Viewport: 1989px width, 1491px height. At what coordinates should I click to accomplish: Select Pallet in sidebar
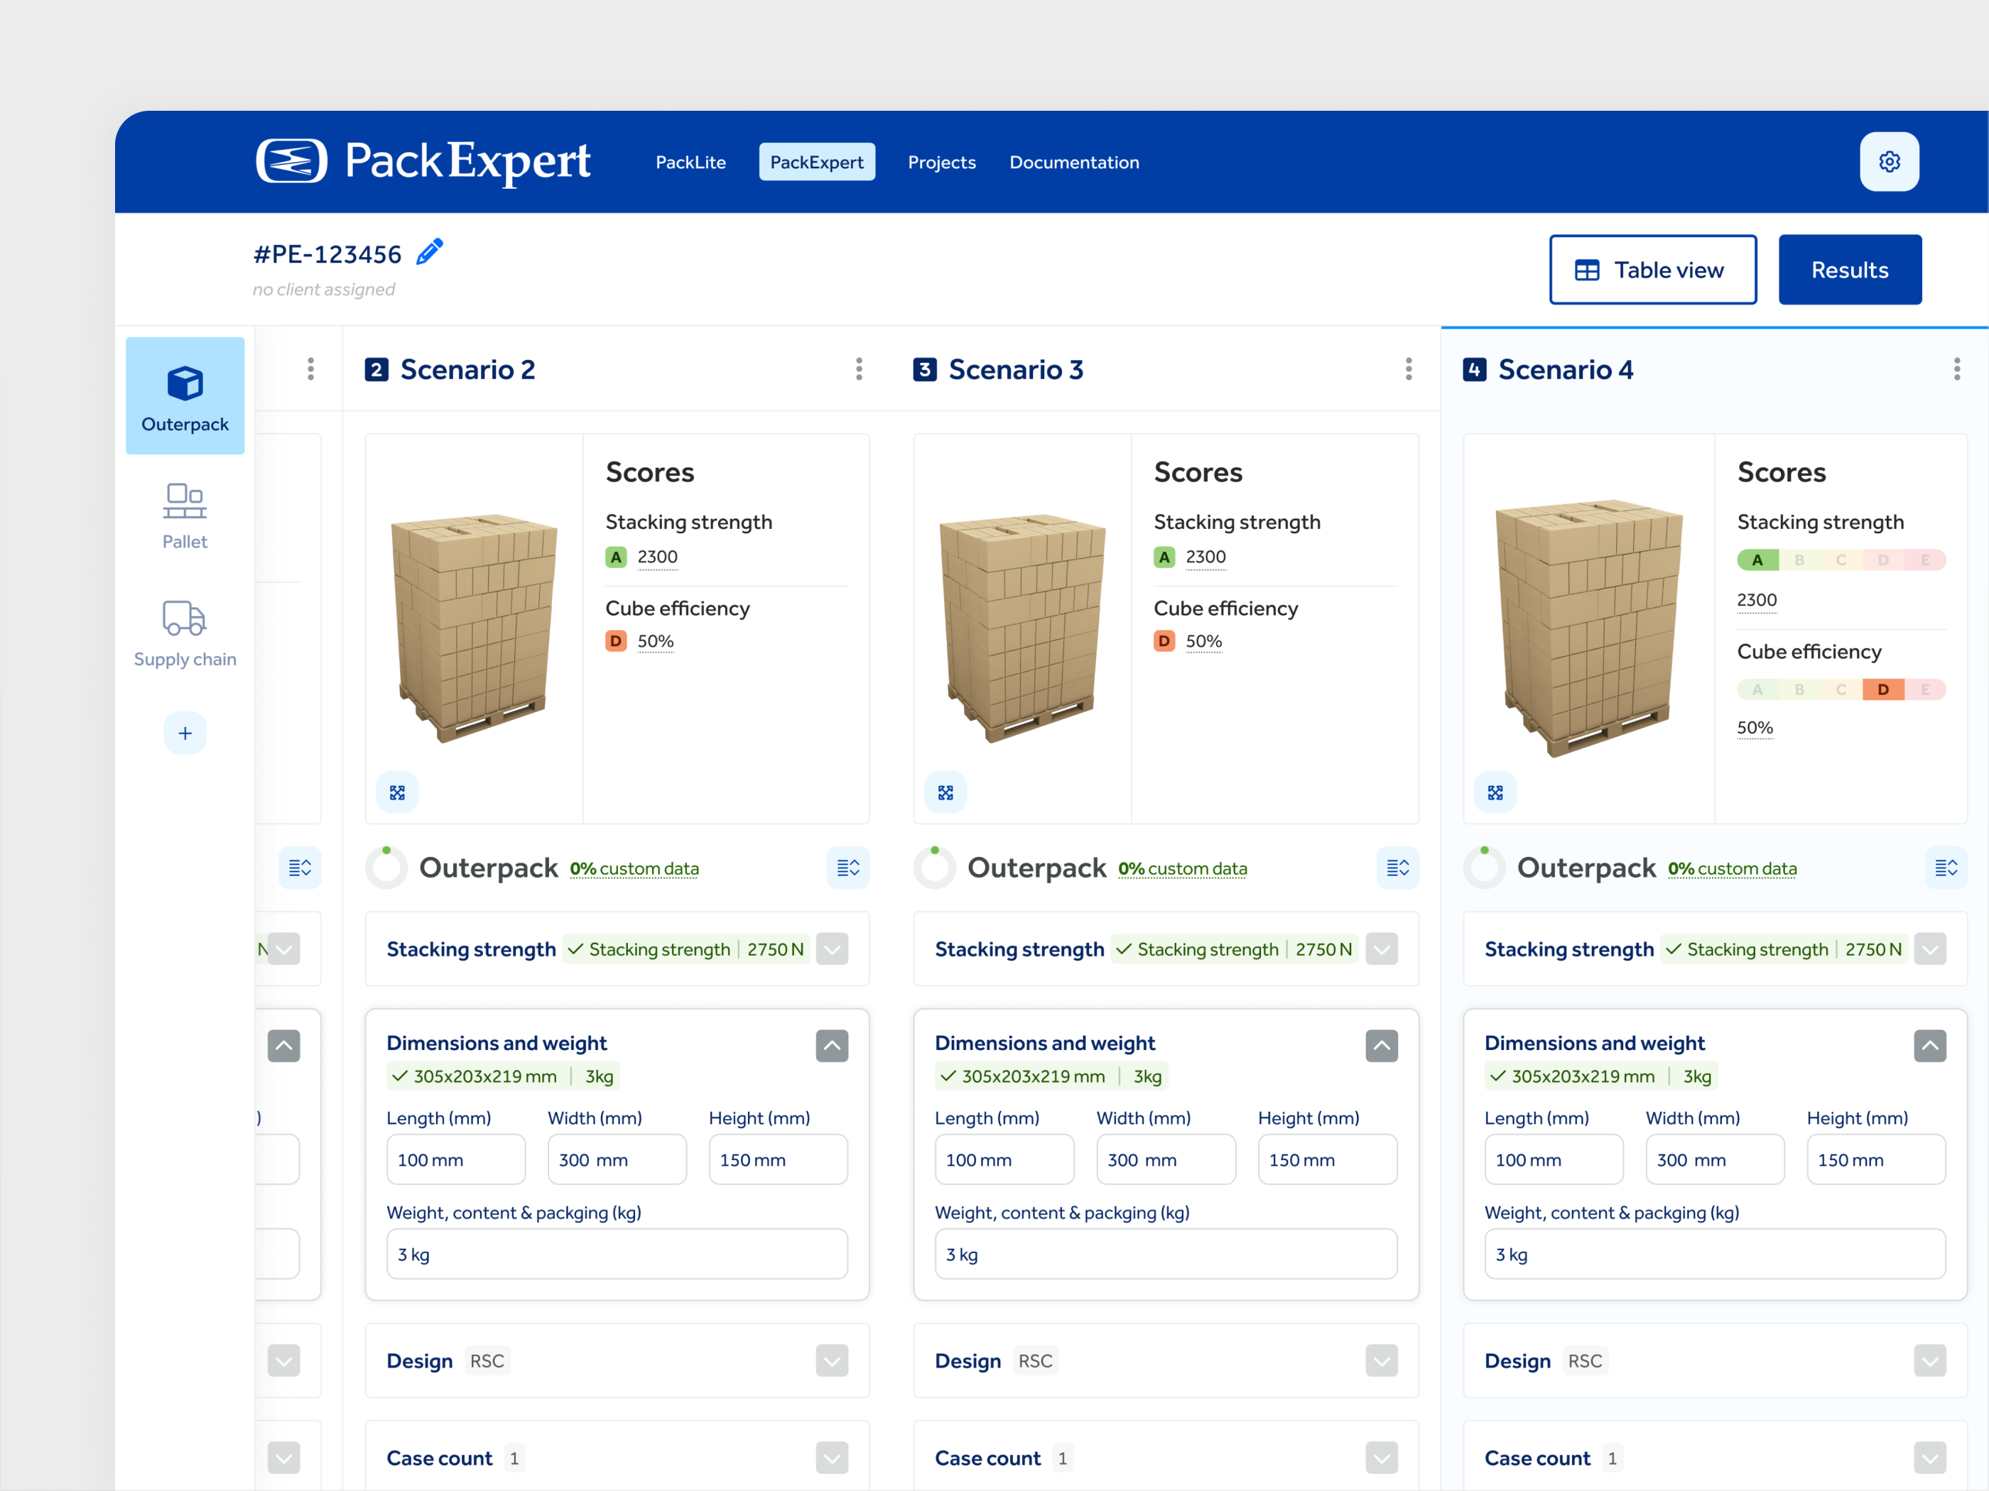point(185,516)
